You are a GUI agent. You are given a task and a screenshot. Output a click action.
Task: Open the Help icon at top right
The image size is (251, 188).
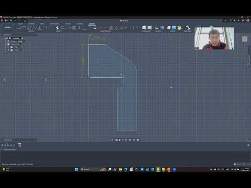click(243, 20)
